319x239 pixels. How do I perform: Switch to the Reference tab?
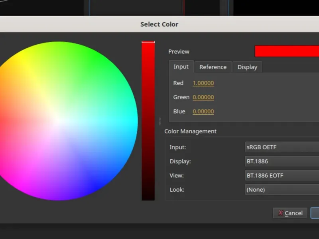[x=213, y=67]
